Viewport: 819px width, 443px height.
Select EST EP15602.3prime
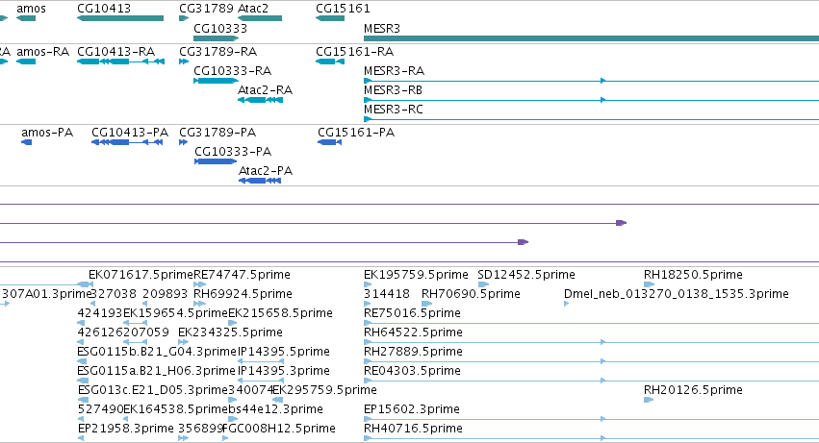[x=591, y=419]
